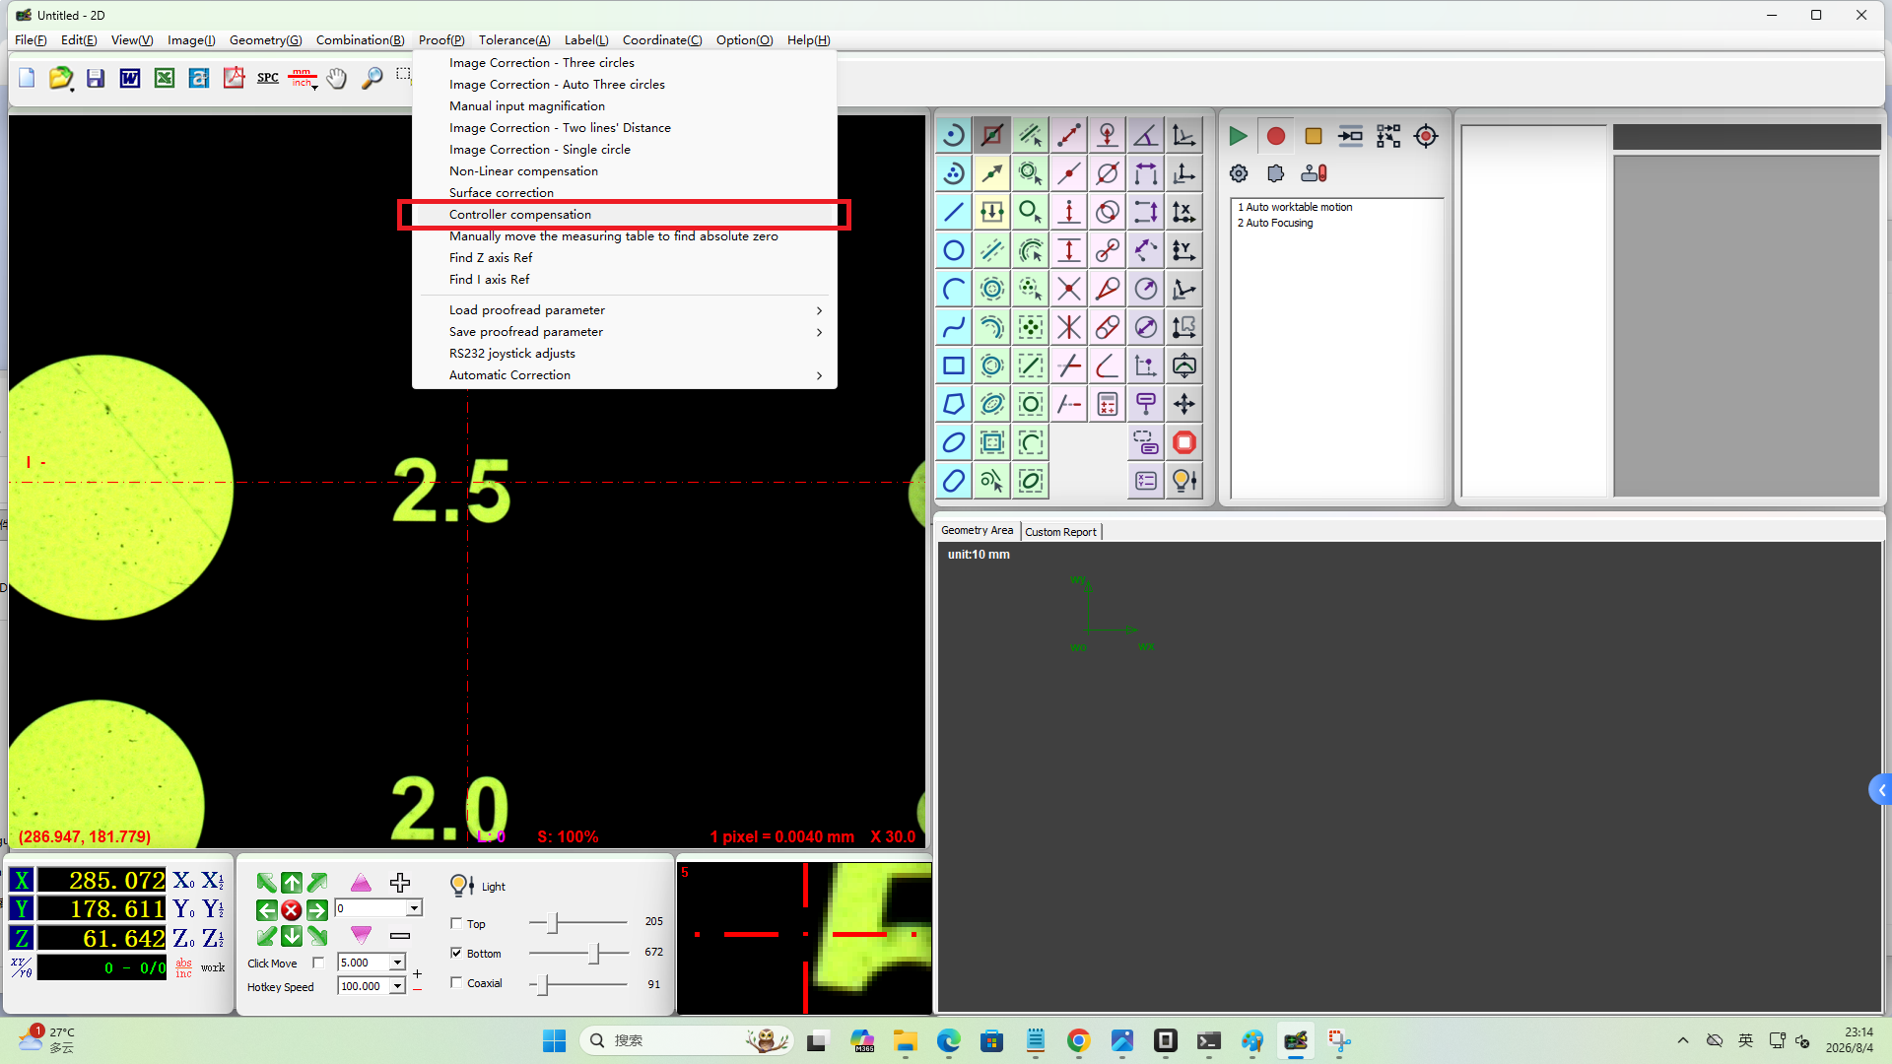Click the red stop-motion X button
This screenshot has height=1064, width=1892.
[291, 910]
